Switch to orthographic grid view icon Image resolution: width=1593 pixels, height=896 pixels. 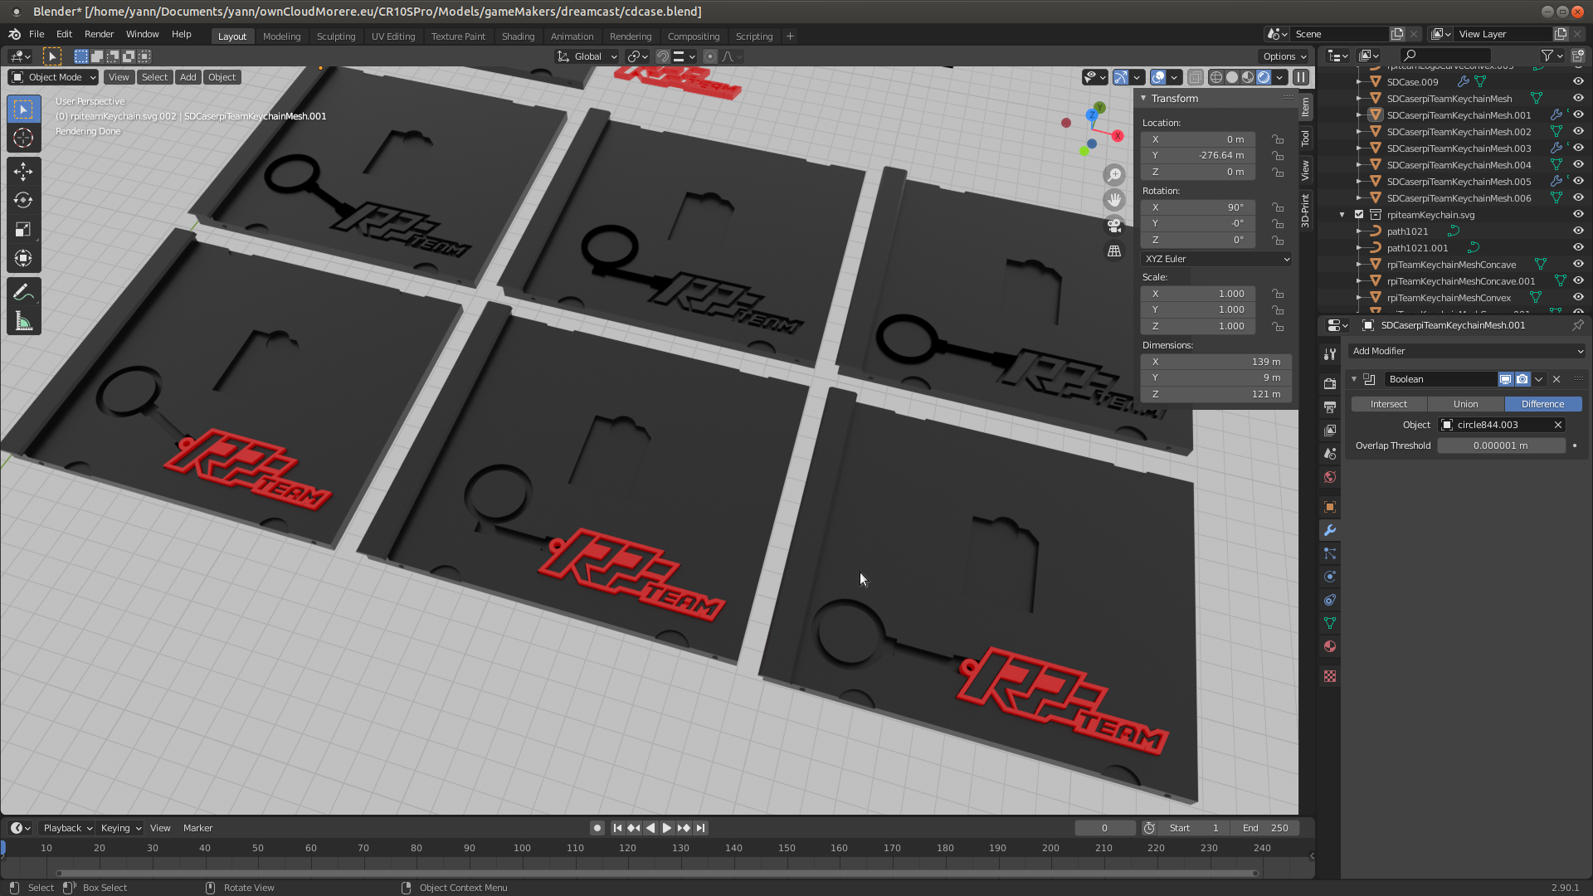[x=1114, y=251]
